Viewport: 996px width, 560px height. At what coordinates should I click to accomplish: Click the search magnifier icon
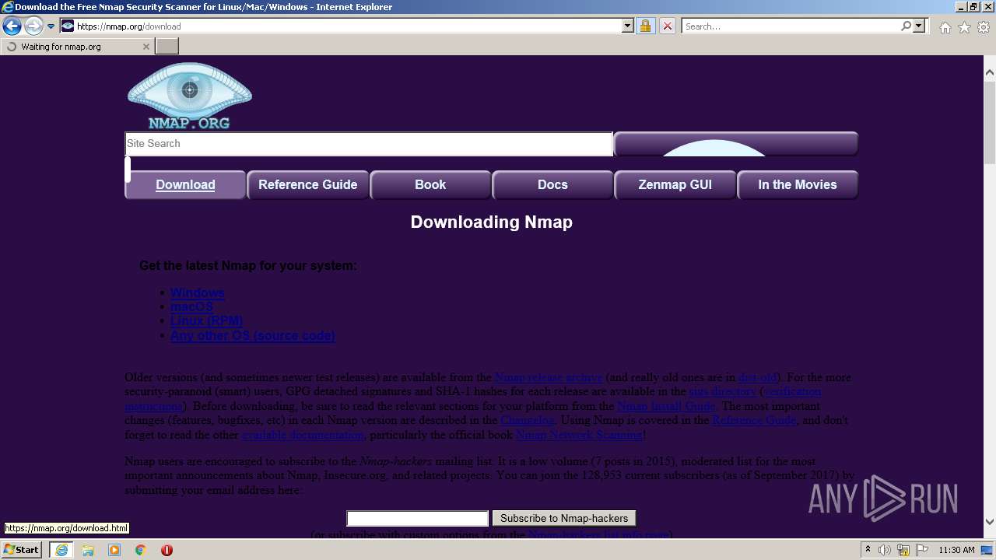[906, 26]
